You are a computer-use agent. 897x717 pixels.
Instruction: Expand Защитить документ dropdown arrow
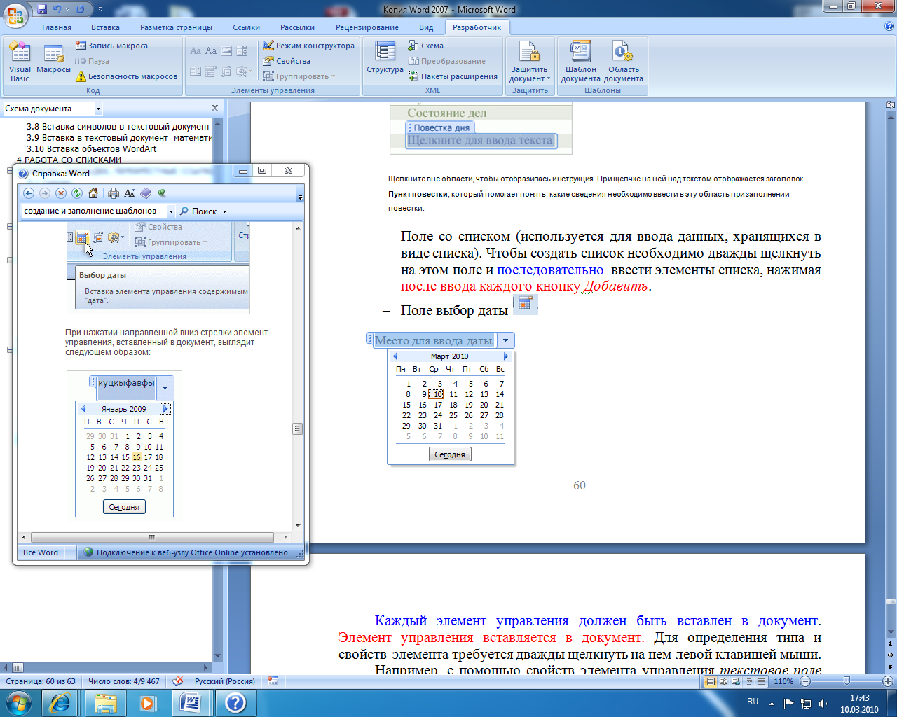pyautogui.click(x=548, y=78)
